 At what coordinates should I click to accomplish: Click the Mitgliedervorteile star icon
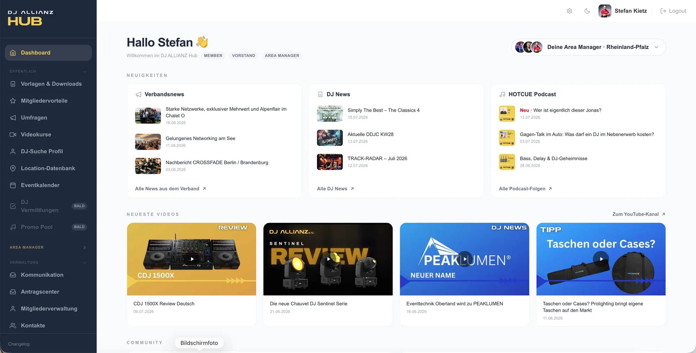(x=13, y=101)
